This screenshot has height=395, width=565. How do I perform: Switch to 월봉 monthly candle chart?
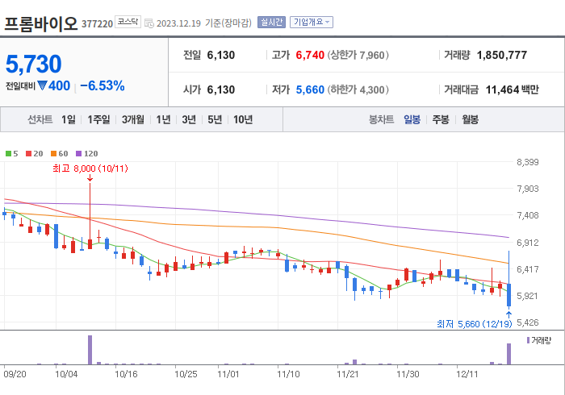(471, 119)
